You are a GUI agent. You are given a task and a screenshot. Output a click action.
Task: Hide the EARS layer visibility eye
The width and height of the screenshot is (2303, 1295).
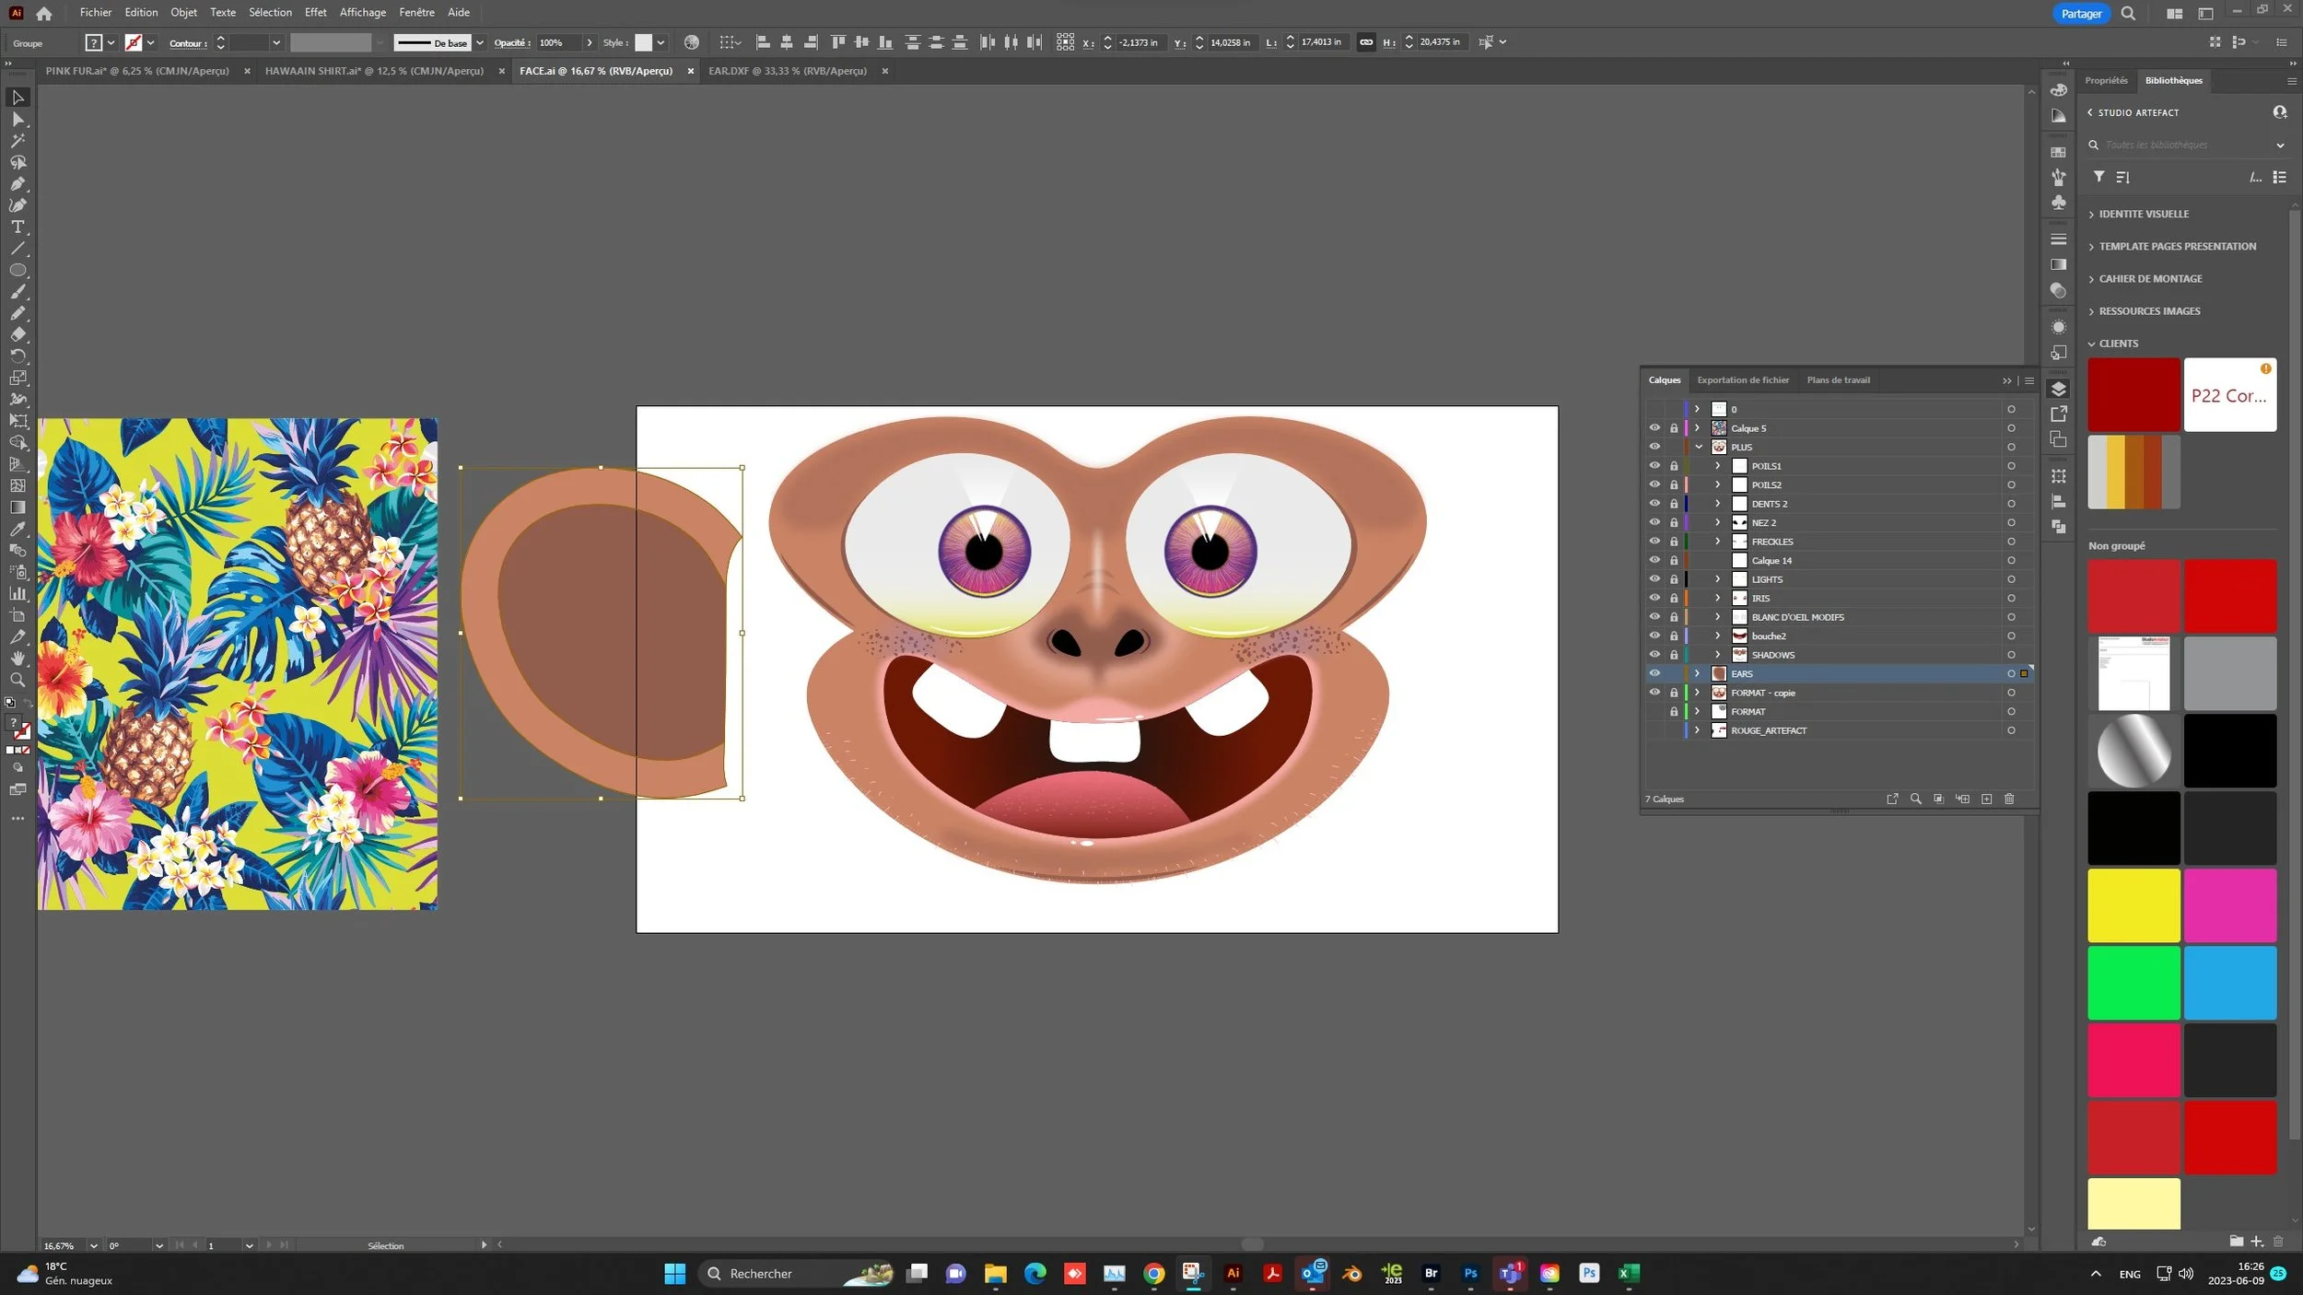[x=1654, y=673]
